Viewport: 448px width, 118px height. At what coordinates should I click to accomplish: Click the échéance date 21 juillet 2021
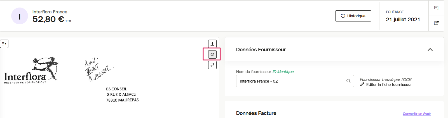tap(403, 20)
